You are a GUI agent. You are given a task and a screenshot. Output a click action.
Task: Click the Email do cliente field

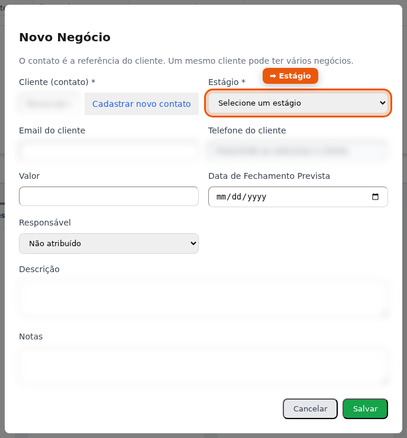pyautogui.click(x=109, y=151)
